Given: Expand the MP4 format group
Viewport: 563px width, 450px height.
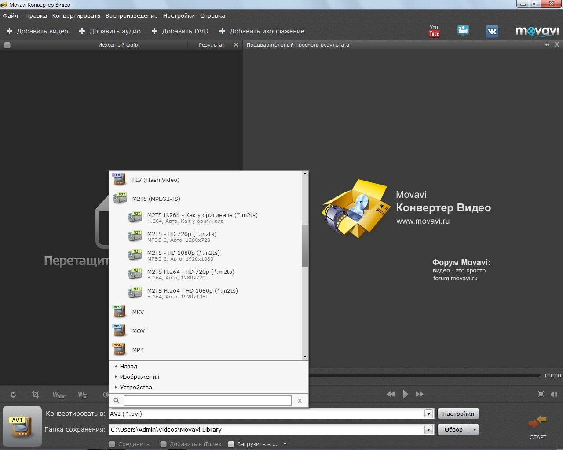Looking at the screenshot, I should pyautogui.click(x=206, y=350).
